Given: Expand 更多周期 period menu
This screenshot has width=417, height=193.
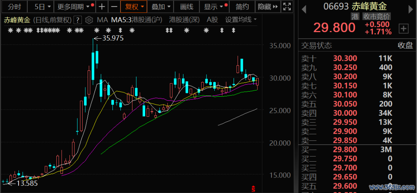Looking at the screenshot, I should (x=75, y=7).
